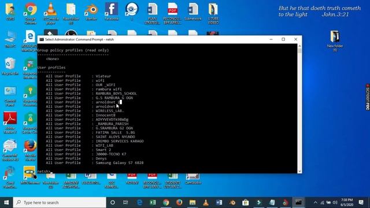Click the OUR _WIFI profile entry
The image size is (370, 208).
click(x=105, y=85)
